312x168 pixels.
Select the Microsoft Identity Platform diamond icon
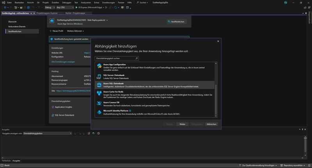(99, 112)
